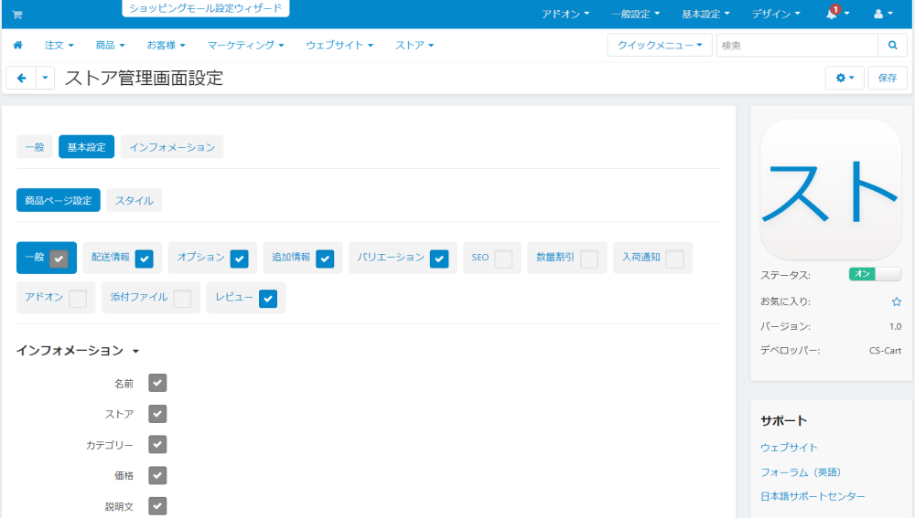Viewport: 915px width, 518px height.
Task: Open the 日本語サポートセンター link
Action: 813,496
